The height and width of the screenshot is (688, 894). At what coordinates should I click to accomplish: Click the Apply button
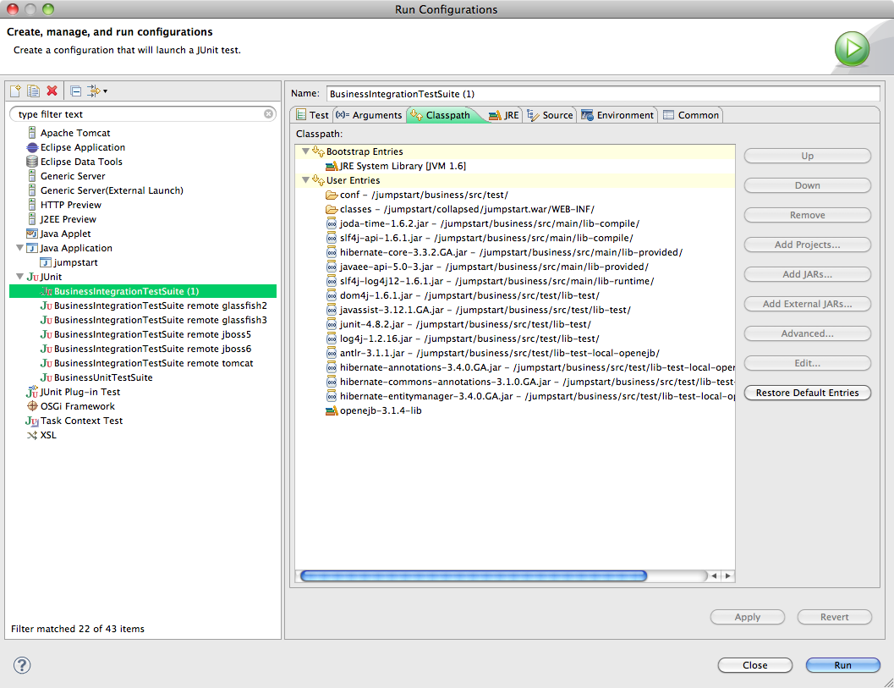[748, 617]
